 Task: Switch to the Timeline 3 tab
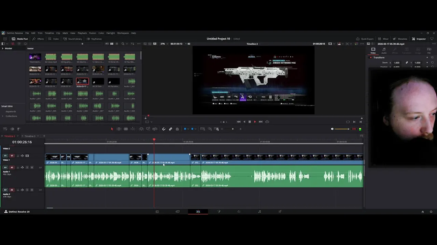[30, 136]
